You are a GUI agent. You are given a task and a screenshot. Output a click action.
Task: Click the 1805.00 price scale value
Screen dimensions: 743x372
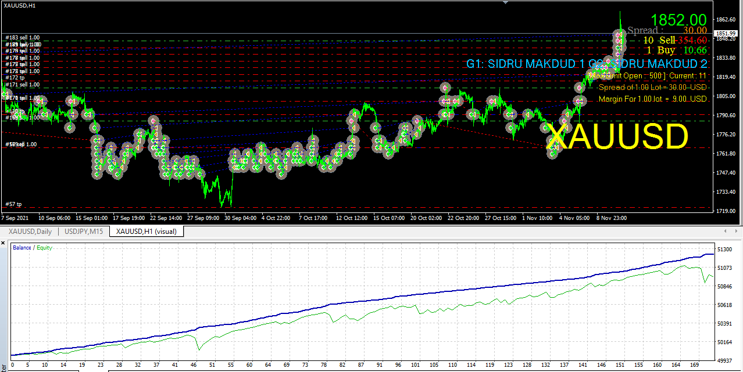726,96
